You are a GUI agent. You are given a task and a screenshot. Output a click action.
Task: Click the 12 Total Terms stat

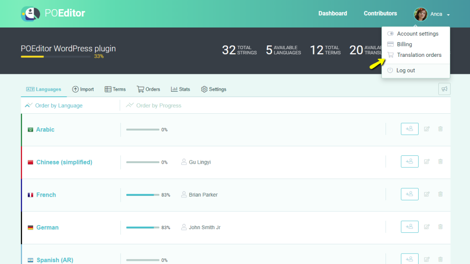(x=325, y=50)
